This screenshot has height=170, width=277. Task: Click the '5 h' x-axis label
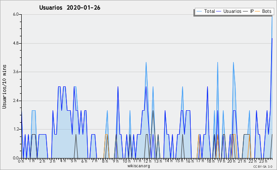73,161
